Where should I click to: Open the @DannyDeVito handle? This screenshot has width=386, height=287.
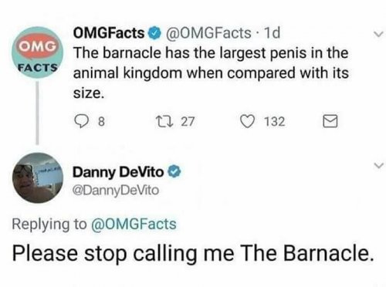(116, 191)
